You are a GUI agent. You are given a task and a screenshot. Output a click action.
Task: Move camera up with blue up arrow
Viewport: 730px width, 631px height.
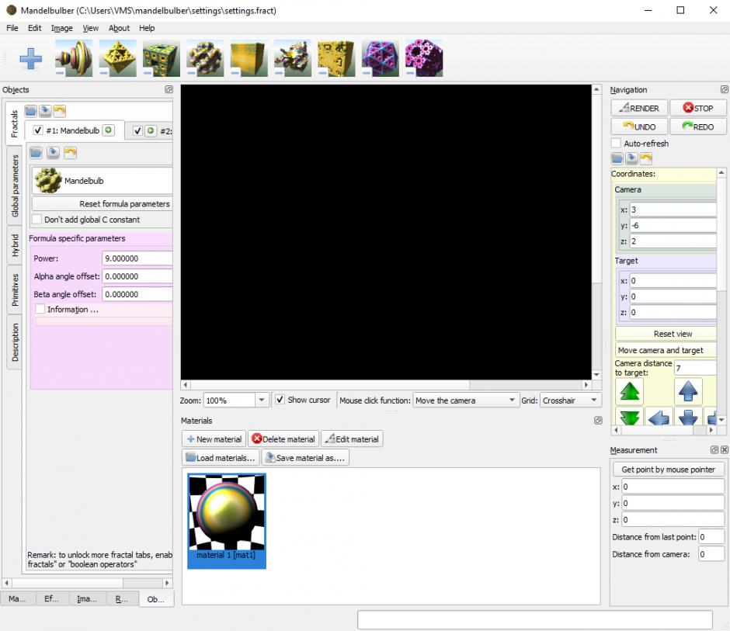point(688,391)
